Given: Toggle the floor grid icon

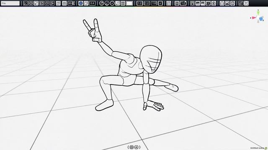Looking at the screenshot, I should tap(64, 3).
